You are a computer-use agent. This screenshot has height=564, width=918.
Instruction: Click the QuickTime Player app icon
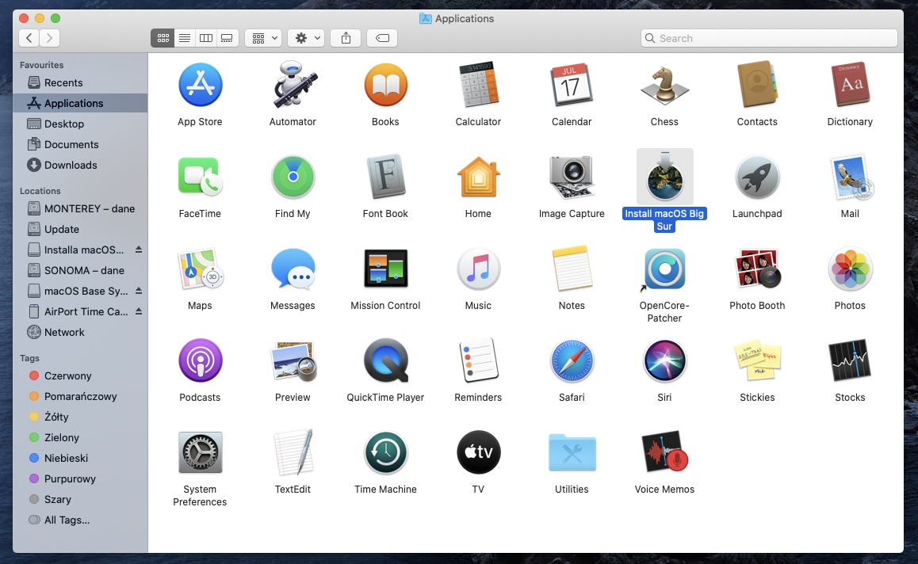tap(385, 361)
